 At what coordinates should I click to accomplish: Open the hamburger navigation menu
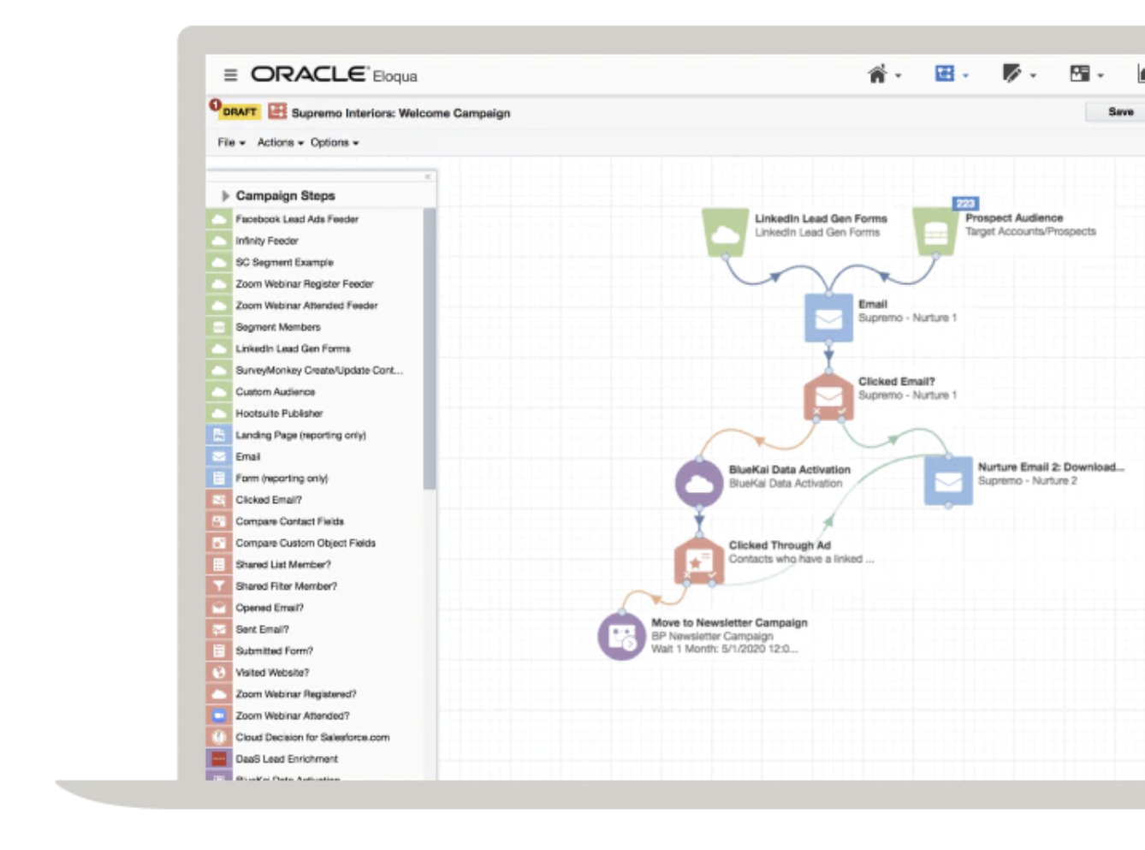coord(230,75)
